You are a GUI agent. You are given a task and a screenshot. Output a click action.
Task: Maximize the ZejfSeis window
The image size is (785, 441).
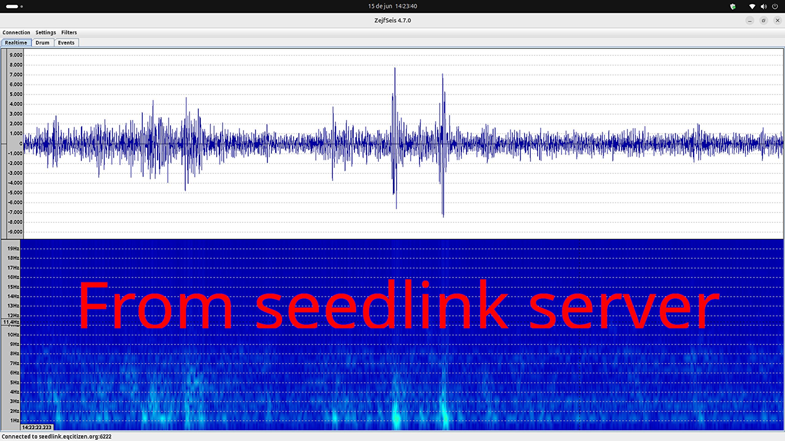764,21
